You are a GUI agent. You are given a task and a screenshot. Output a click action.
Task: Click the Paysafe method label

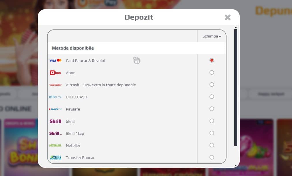tap(73, 109)
